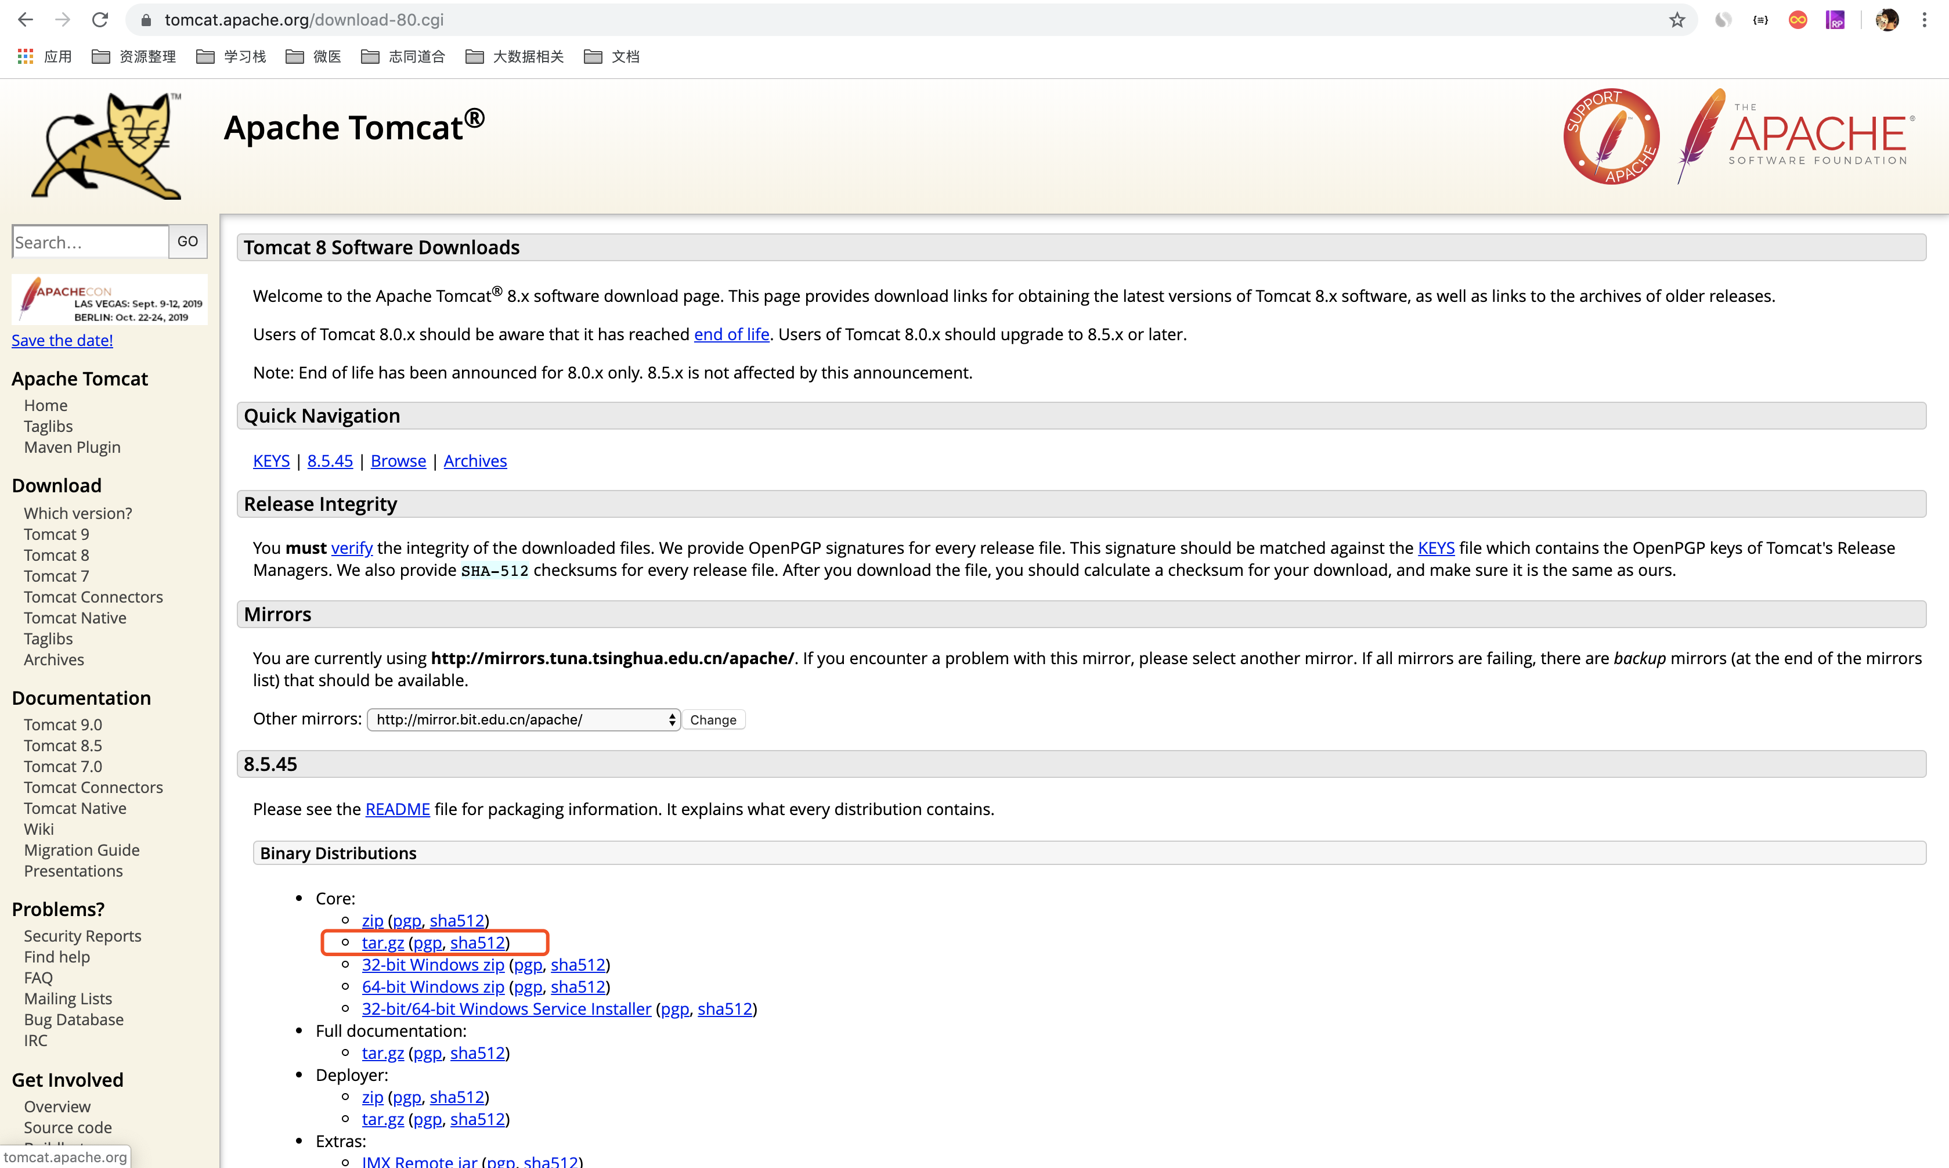Screen dimensions: 1949x1168
Task: Open the 资源整理 bookmark folder
Action: tap(133, 57)
